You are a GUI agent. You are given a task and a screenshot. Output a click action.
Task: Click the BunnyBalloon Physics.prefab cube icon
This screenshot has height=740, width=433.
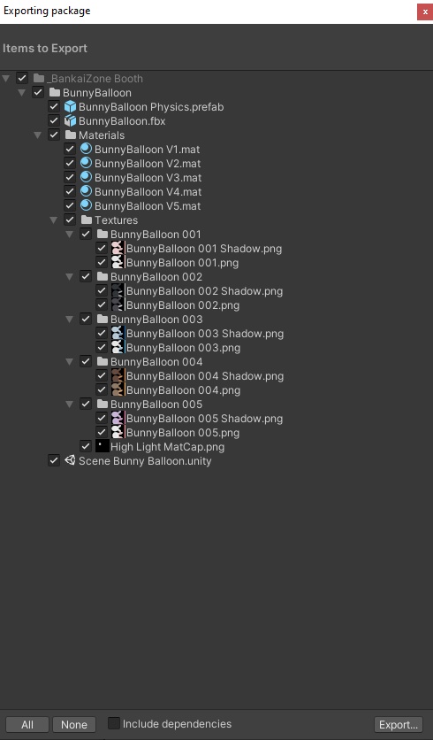tap(70, 106)
